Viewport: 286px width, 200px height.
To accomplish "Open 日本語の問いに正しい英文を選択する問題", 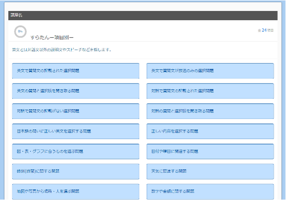I will (76, 131).
